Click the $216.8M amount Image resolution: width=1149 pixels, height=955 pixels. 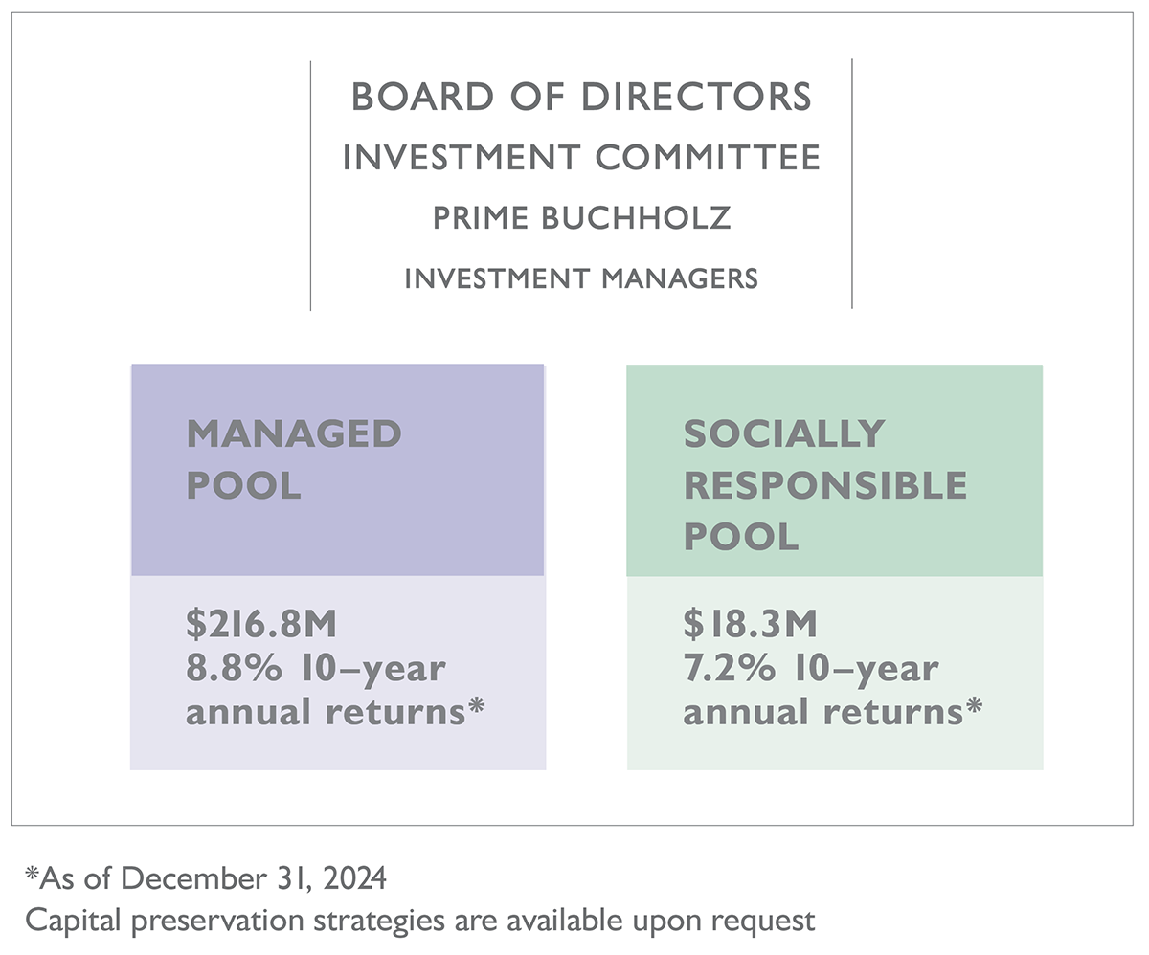coord(261,625)
